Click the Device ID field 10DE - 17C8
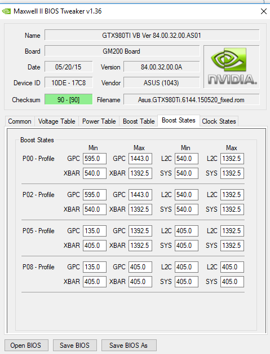The image size is (270, 354). pos(69,82)
